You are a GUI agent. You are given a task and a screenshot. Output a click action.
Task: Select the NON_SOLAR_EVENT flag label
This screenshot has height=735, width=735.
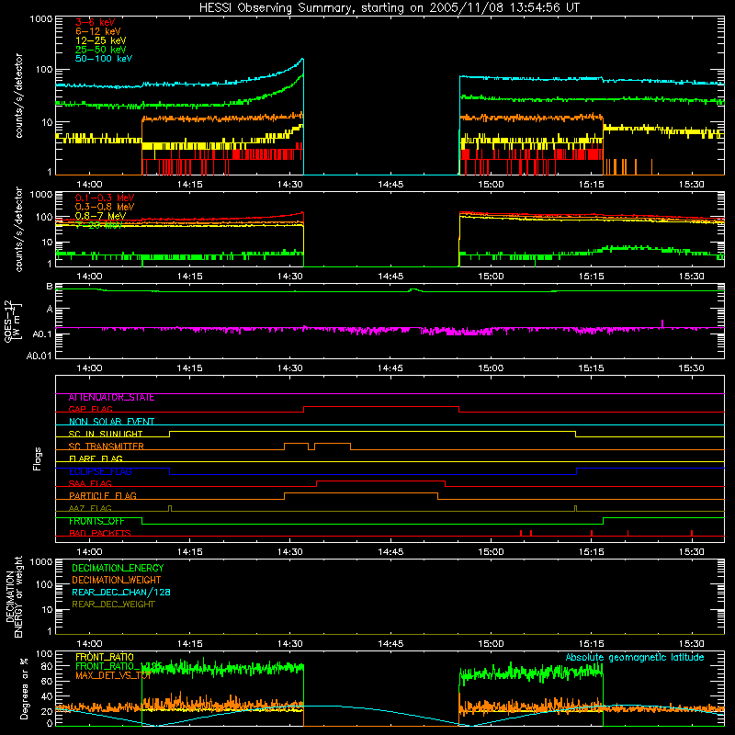pyautogui.click(x=111, y=422)
